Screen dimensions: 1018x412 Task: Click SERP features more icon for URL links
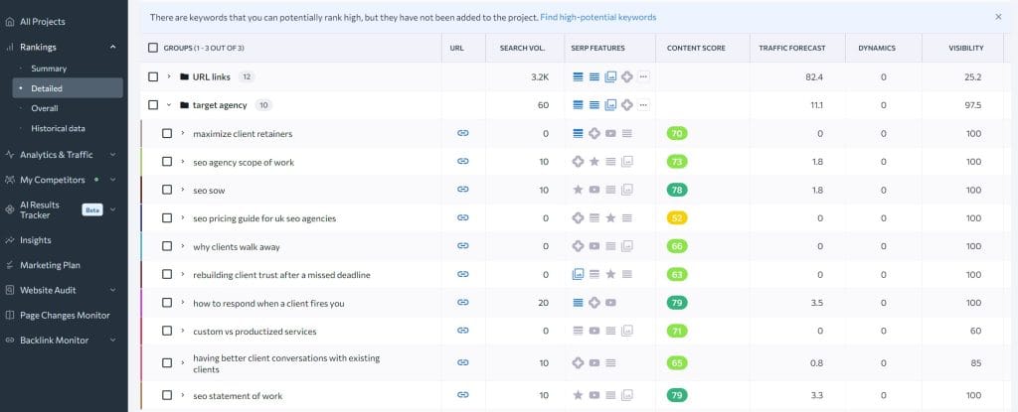pos(643,76)
